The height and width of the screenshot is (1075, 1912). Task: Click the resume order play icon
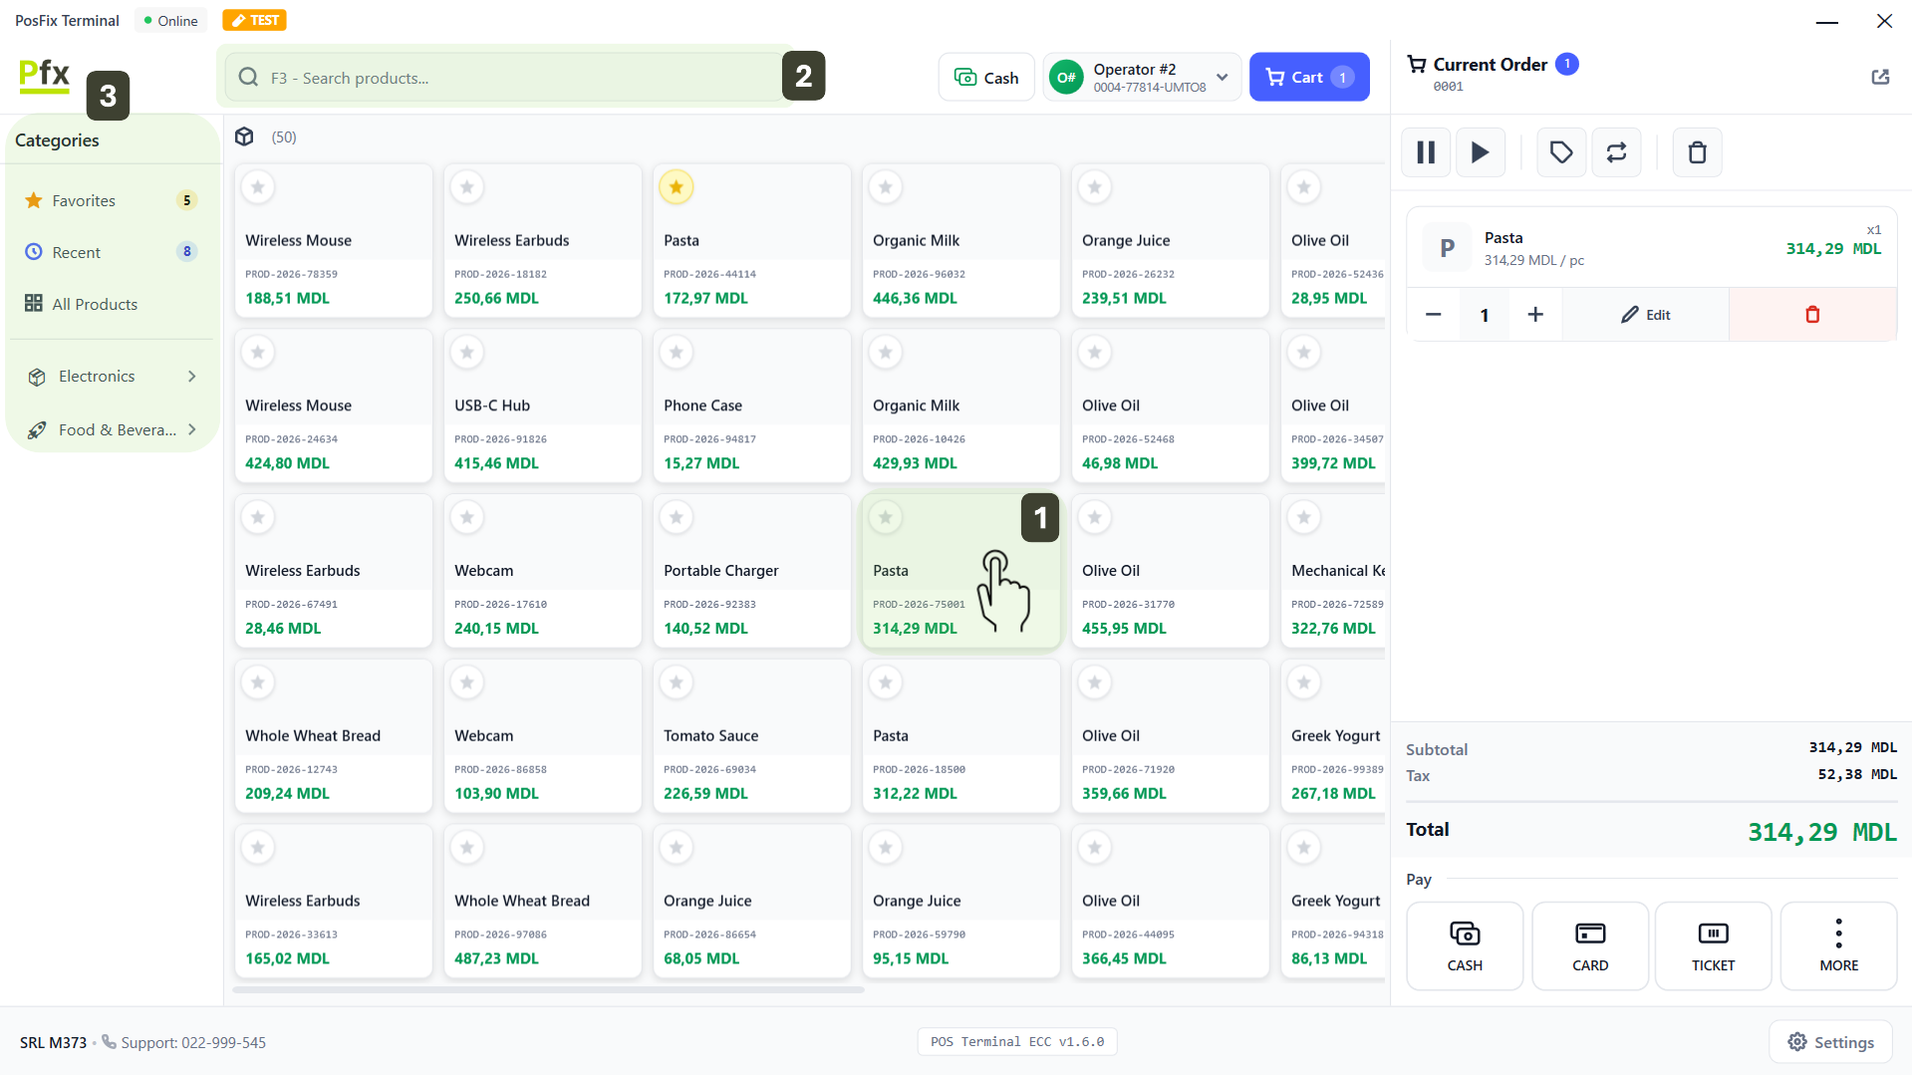coord(1480,152)
